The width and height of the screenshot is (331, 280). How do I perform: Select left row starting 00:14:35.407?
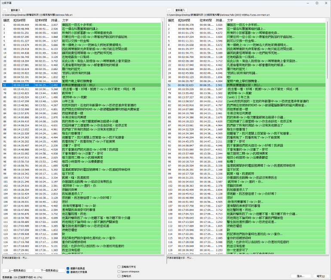(x=82, y=146)
